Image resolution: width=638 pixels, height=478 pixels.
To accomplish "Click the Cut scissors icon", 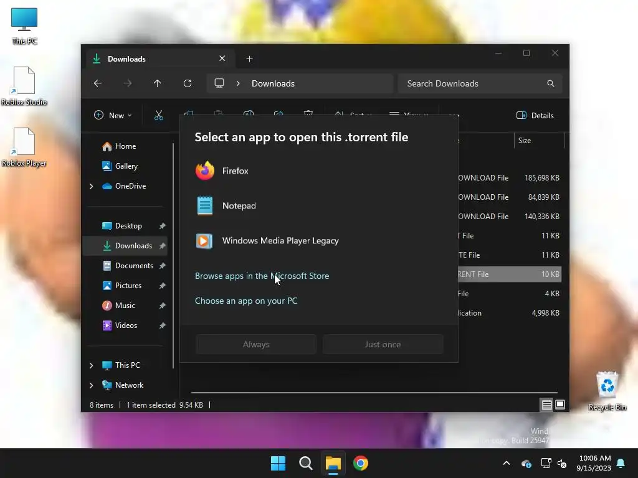I will [159, 115].
